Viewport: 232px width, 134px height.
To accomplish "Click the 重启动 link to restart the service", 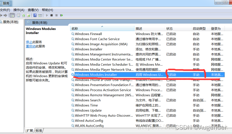I will pos(31,46).
